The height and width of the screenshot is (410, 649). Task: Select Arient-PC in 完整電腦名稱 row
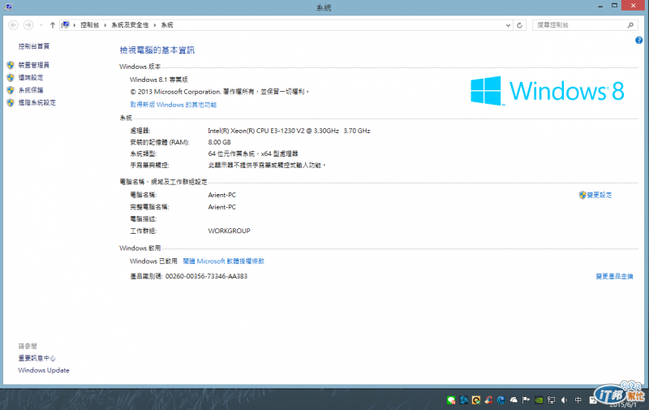pyautogui.click(x=221, y=207)
